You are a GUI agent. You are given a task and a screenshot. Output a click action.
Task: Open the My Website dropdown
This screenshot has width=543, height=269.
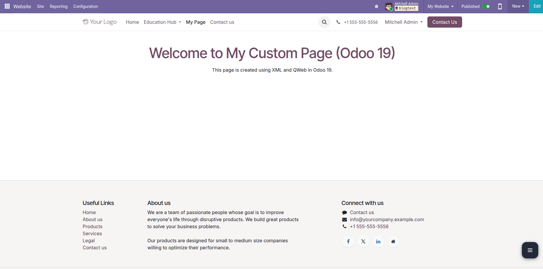pos(440,6)
